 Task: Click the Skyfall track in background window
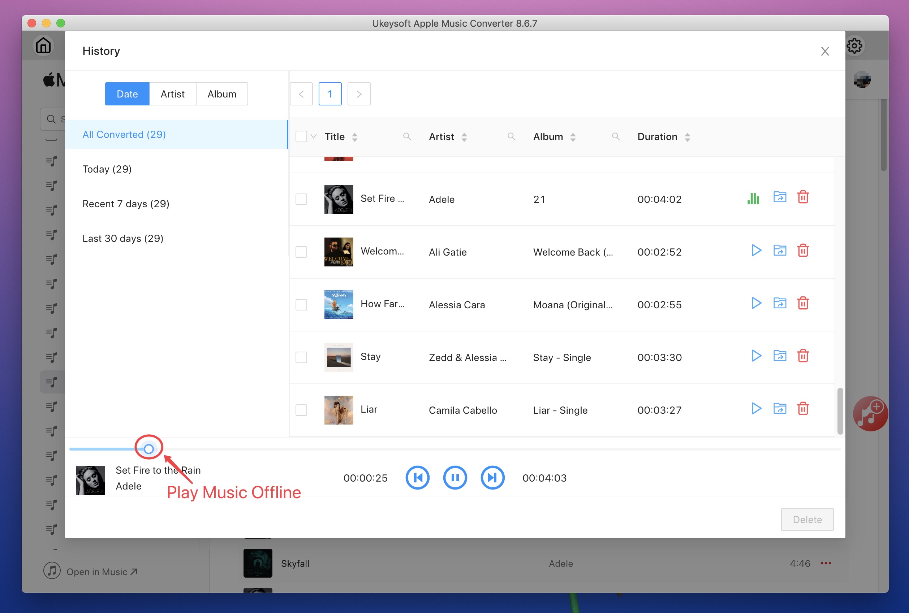point(295,563)
